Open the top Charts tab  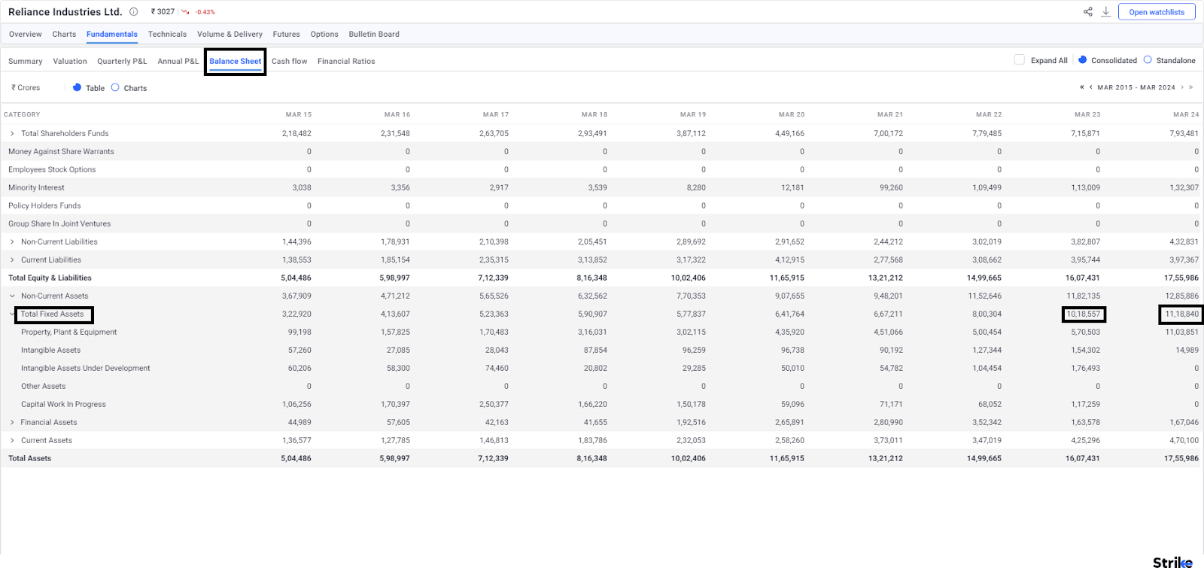[64, 34]
